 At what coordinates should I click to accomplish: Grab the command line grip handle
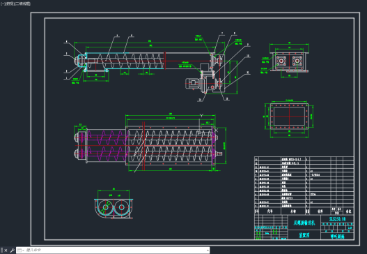pos(2,251)
